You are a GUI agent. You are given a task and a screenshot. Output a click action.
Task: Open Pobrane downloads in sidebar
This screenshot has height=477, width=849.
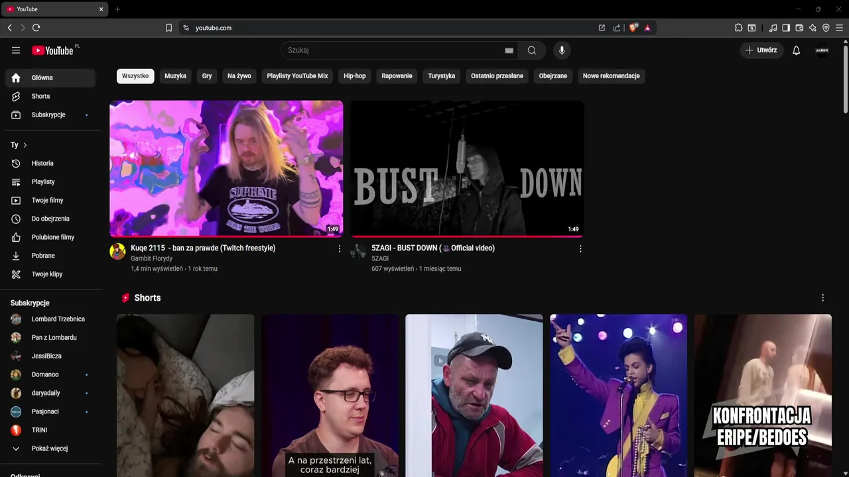click(50, 256)
